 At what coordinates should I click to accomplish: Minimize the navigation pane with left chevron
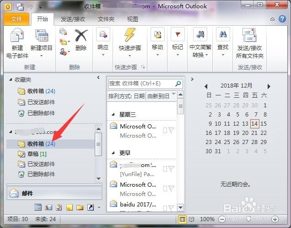98,78
